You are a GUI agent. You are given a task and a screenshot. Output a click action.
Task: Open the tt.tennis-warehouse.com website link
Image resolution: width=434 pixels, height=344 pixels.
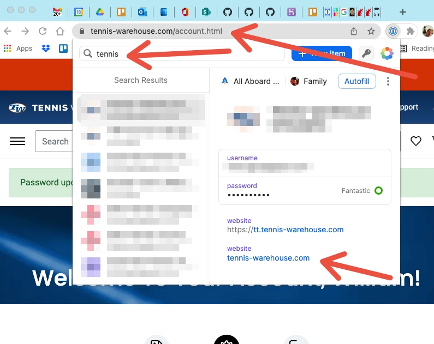point(286,230)
